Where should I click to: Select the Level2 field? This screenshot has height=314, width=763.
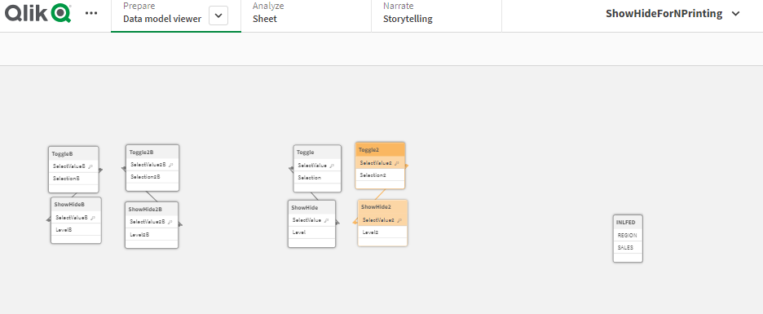pos(382,232)
